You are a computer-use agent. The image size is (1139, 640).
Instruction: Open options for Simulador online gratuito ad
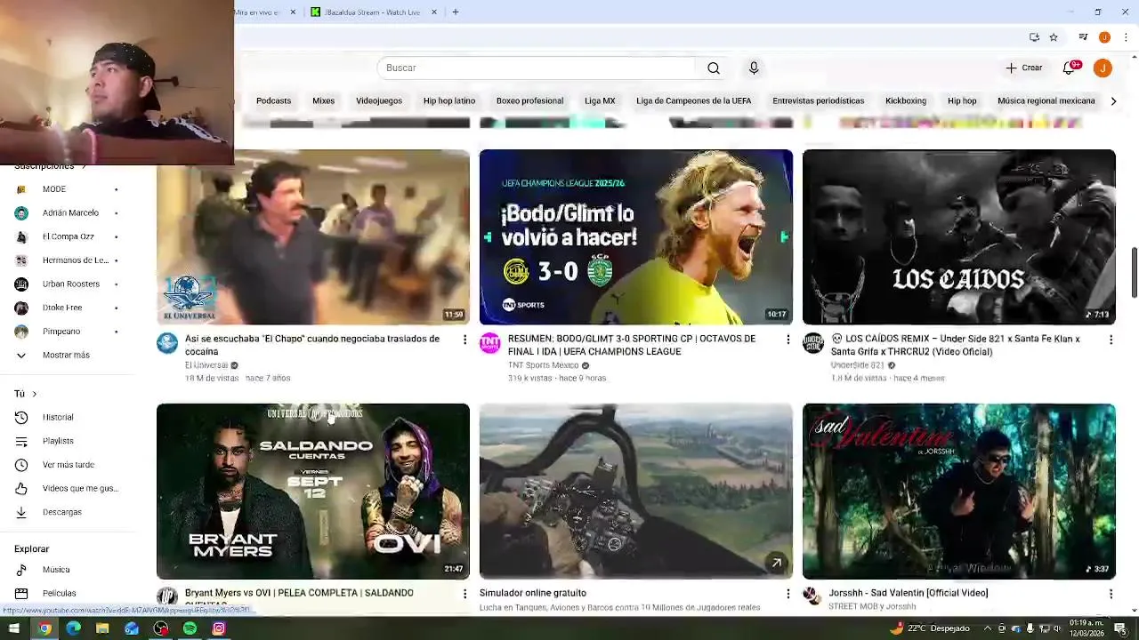coord(788,594)
